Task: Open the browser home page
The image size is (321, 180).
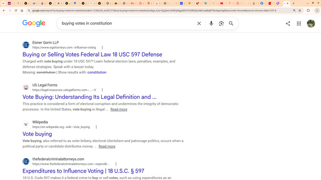Action: click(x=22, y=10)
